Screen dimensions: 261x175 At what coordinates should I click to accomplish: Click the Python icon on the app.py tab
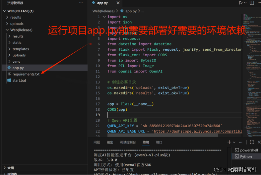(93, 3)
